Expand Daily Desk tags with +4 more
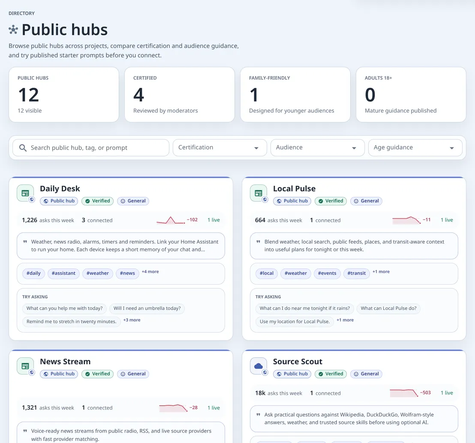 tap(150, 271)
